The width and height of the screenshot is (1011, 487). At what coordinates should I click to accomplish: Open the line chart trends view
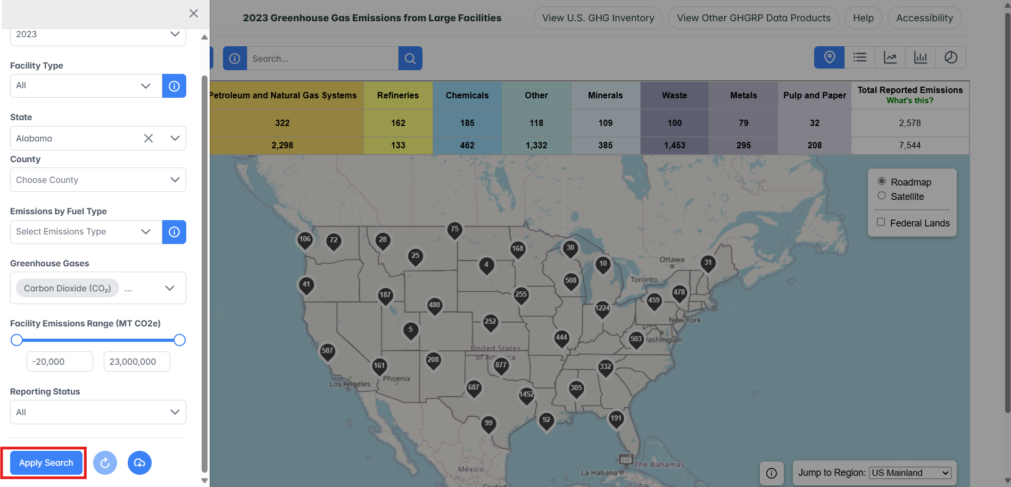click(x=890, y=57)
